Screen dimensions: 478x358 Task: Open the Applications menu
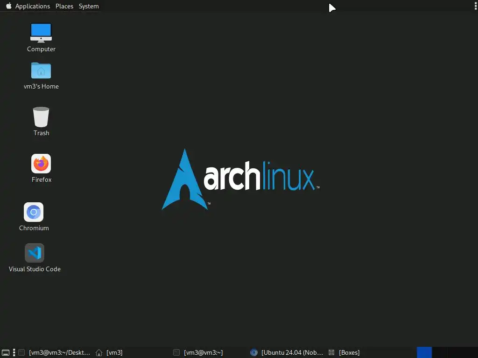(33, 6)
